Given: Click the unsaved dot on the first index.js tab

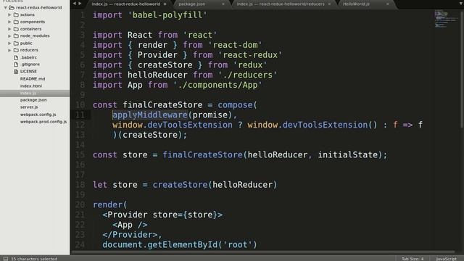Looking at the screenshot, I should [165, 4].
